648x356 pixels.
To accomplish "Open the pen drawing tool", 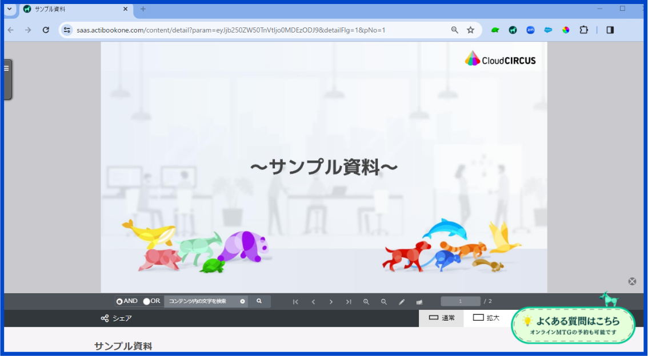I will pyautogui.click(x=401, y=301).
